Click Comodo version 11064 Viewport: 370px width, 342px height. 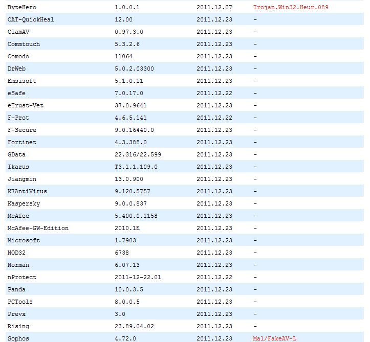123,56
